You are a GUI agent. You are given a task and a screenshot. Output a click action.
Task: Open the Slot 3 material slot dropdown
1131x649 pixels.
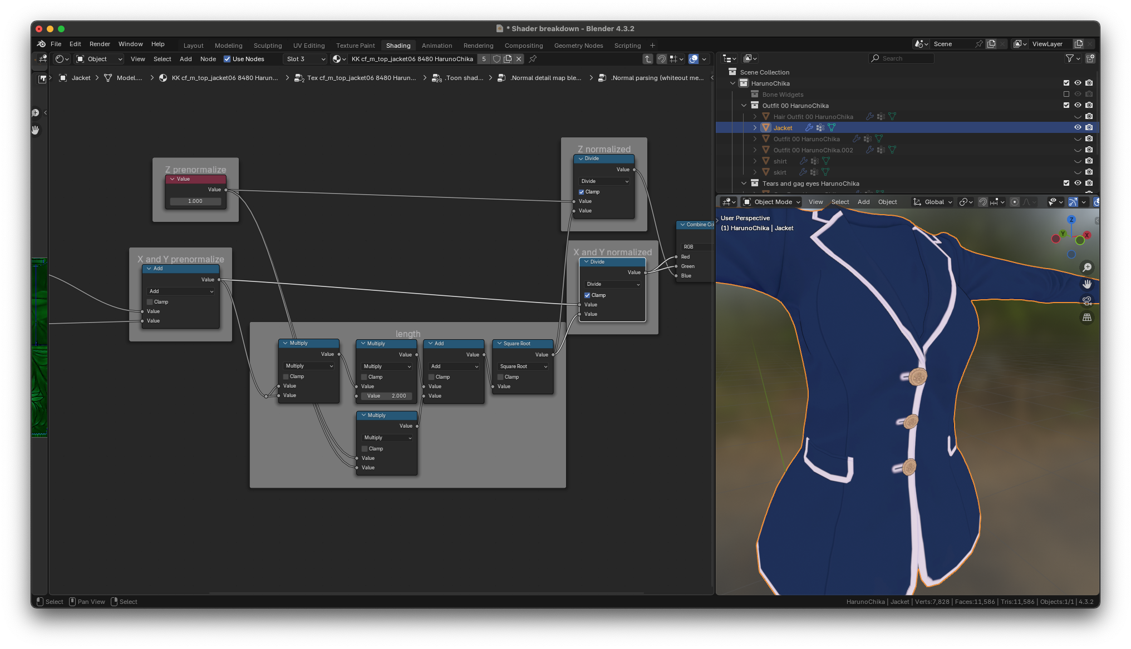[305, 59]
